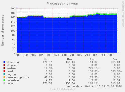The image size is (125, 92).
Task: Click the x-axis label 'Nov'
Action: (79, 55)
